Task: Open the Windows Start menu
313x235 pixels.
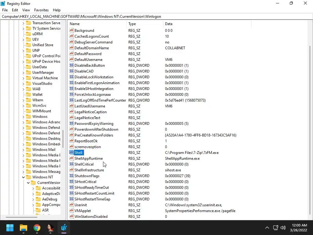Action: point(10,228)
